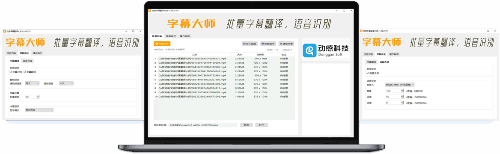Click the Donggan Soft logo image
The height and width of the screenshot is (154, 500).
[x=326, y=50]
